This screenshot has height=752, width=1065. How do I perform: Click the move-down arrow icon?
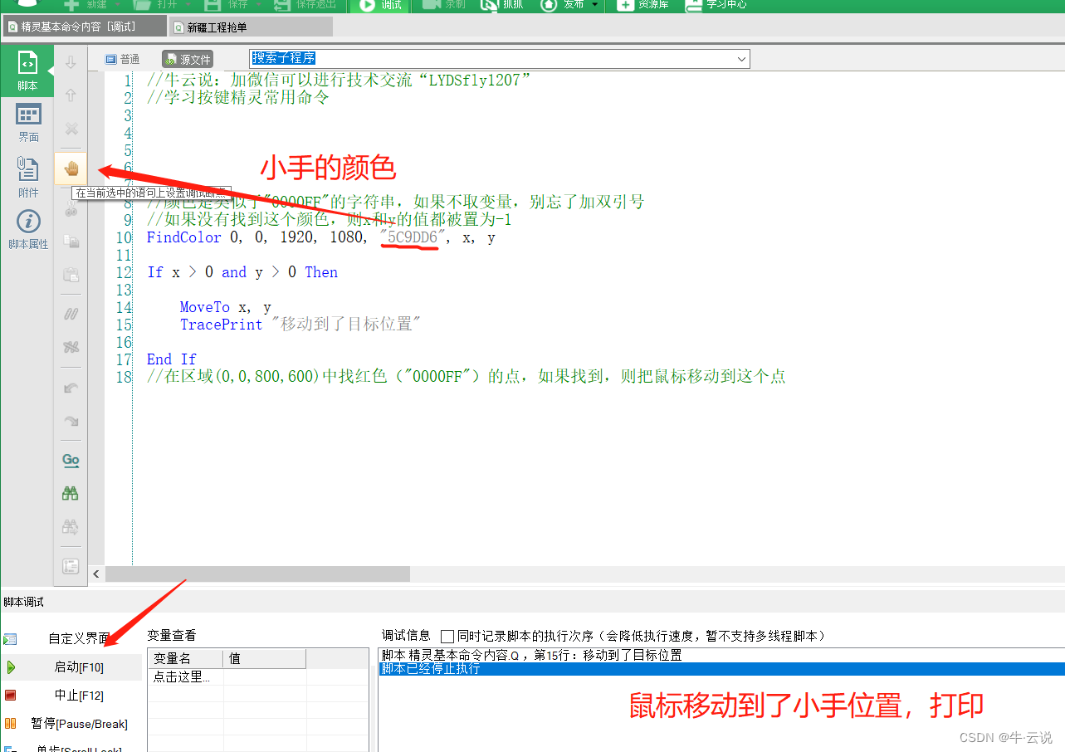[71, 62]
